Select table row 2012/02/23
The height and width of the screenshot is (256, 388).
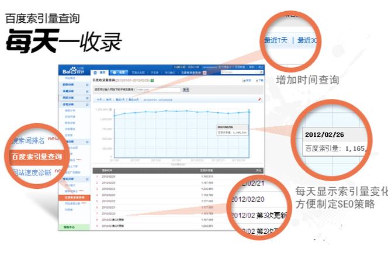[178, 195]
